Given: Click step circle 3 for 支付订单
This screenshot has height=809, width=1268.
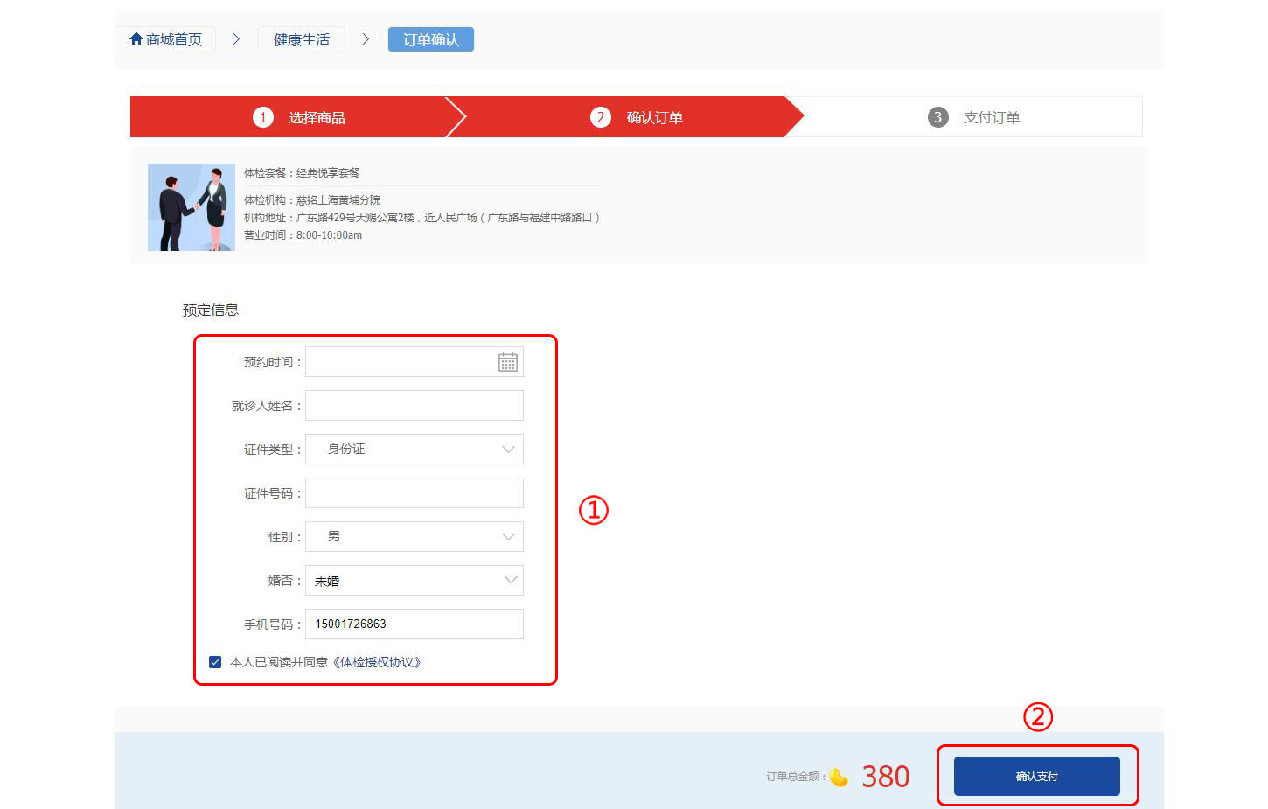Looking at the screenshot, I should click(x=937, y=116).
